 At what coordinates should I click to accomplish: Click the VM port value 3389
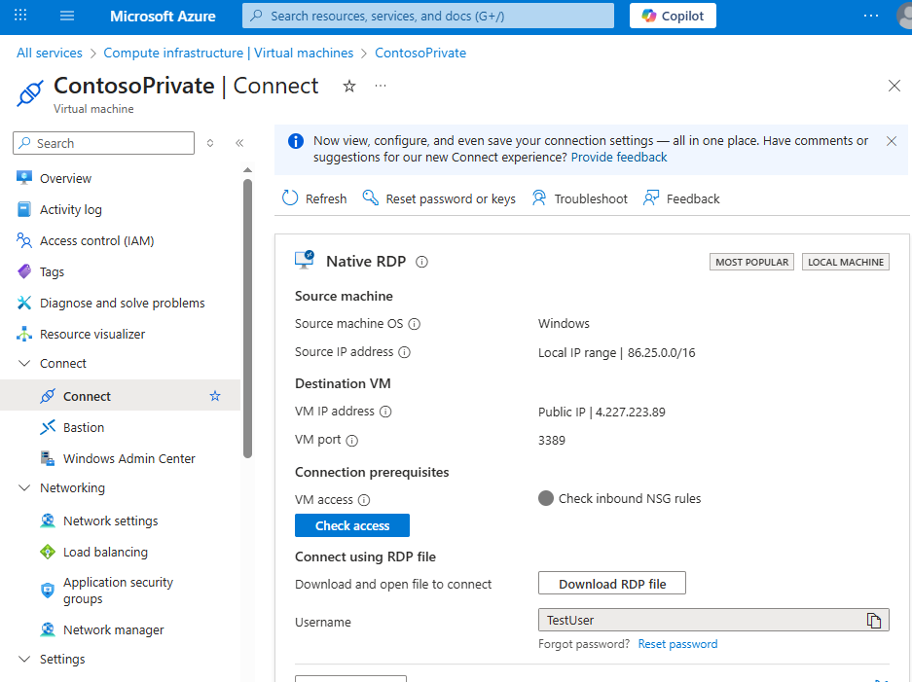click(552, 441)
